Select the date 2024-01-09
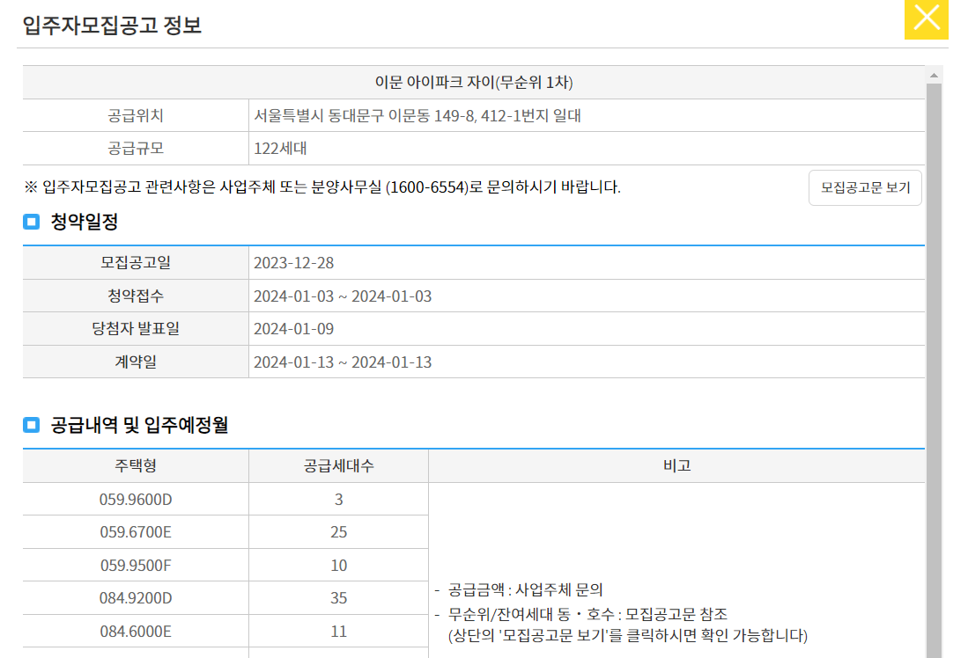 (x=294, y=329)
